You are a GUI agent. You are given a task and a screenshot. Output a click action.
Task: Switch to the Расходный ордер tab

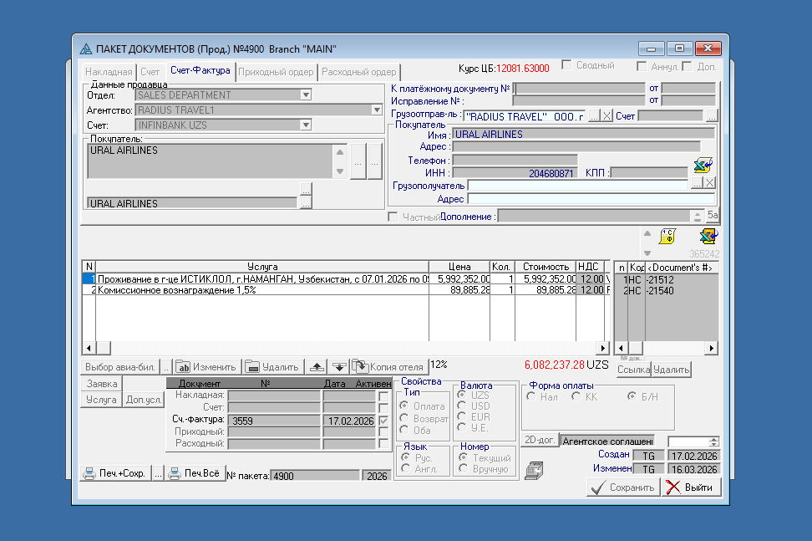pyautogui.click(x=359, y=72)
